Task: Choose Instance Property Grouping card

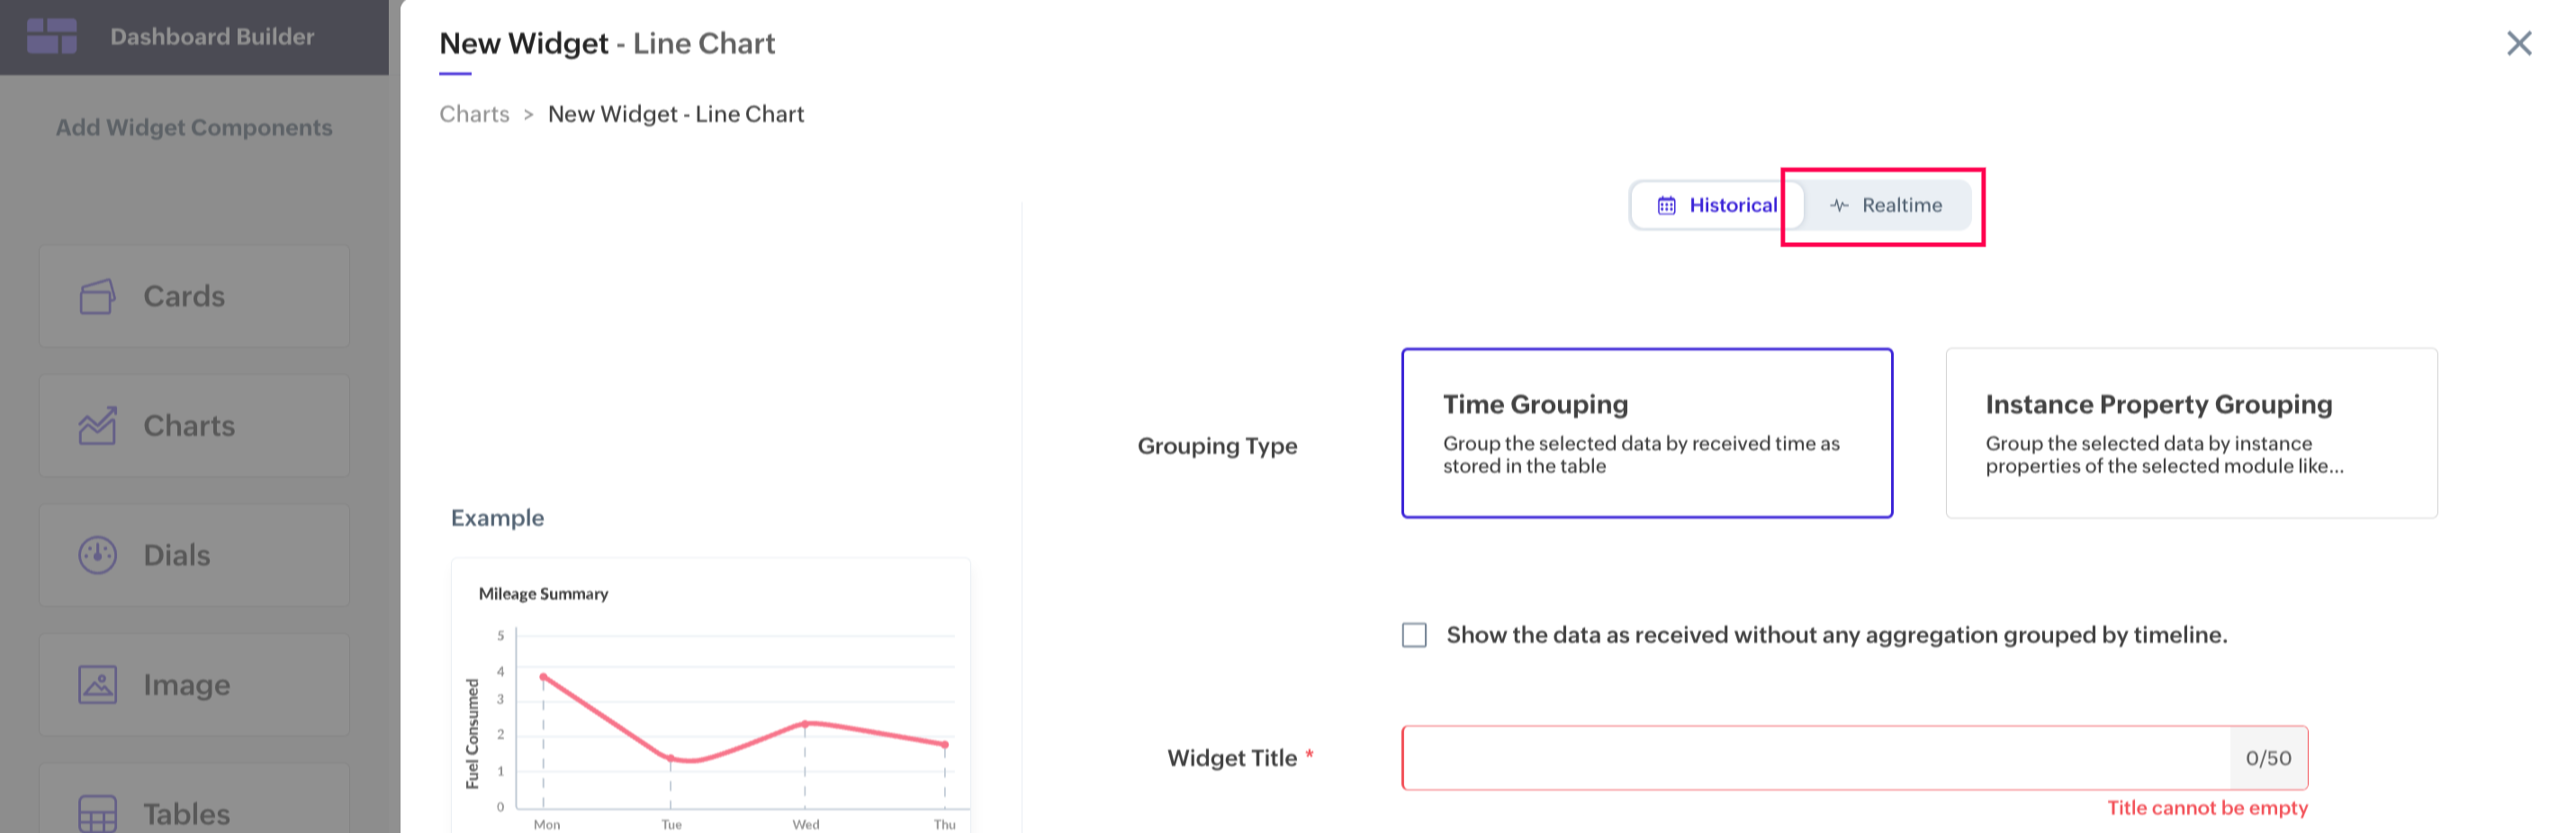Action: pos(2190,433)
